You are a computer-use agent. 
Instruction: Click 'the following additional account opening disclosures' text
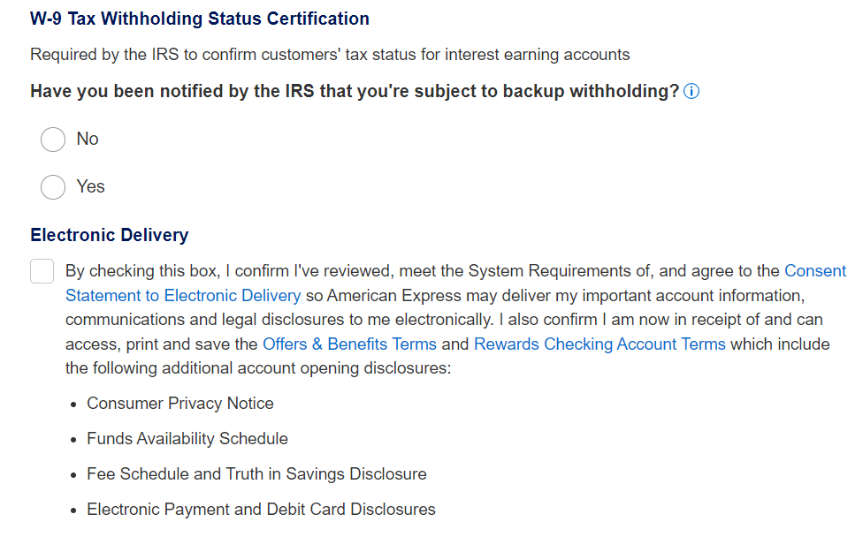[258, 367]
